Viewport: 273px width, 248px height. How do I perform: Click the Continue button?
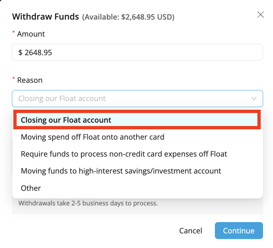(238, 230)
